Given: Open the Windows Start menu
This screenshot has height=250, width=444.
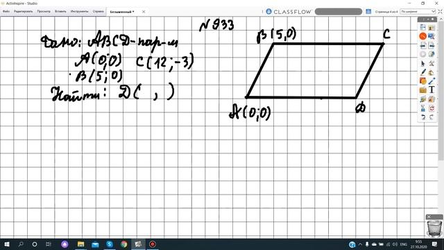Looking at the screenshot, I should coord(6,244).
